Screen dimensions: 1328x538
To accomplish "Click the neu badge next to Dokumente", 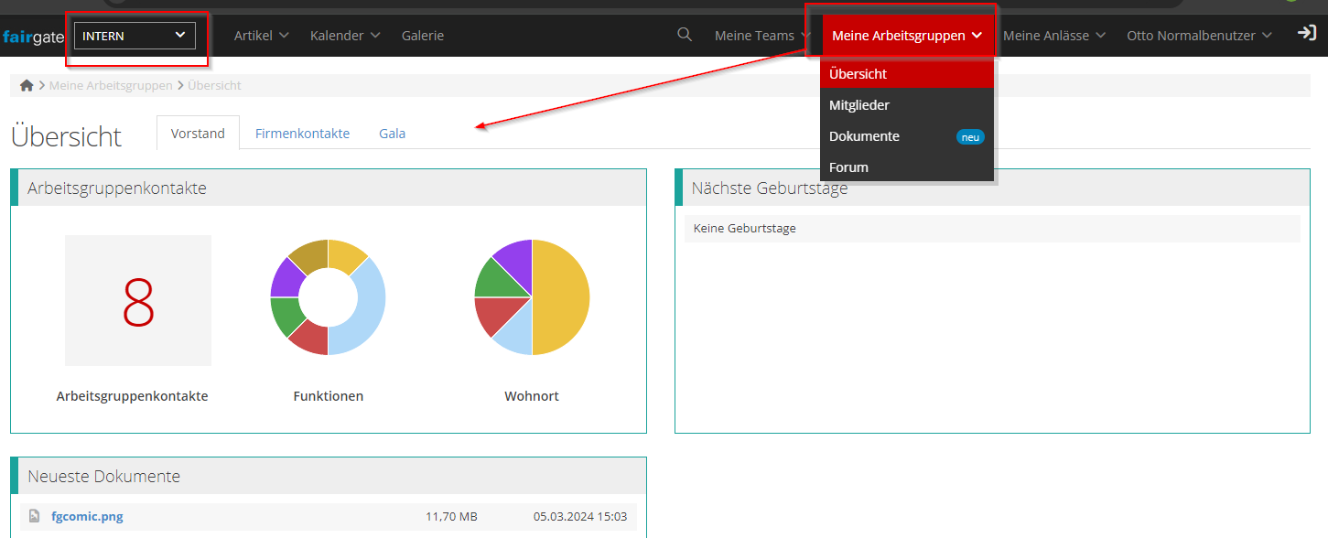I will (970, 137).
